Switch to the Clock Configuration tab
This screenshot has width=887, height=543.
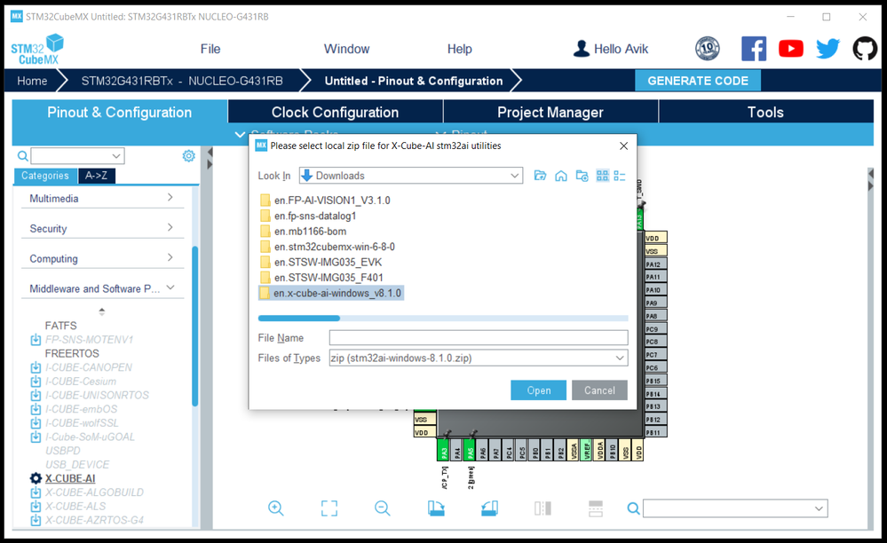[x=336, y=112]
